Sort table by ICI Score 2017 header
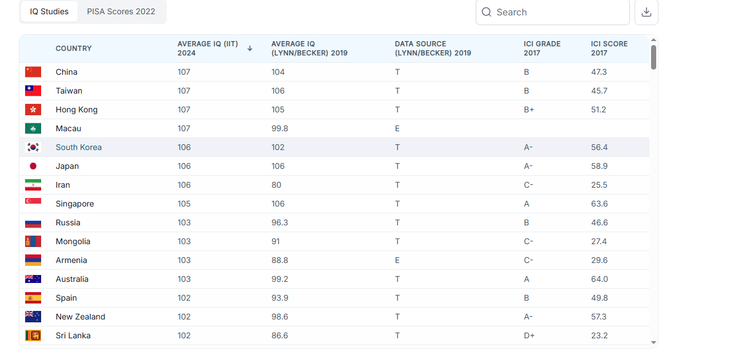Image resolution: width=747 pixels, height=356 pixels. pyautogui.click(x=609, y=48)
